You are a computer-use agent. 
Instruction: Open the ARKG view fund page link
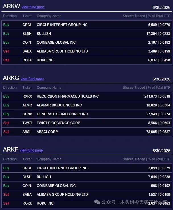click(x=32, y=79)
